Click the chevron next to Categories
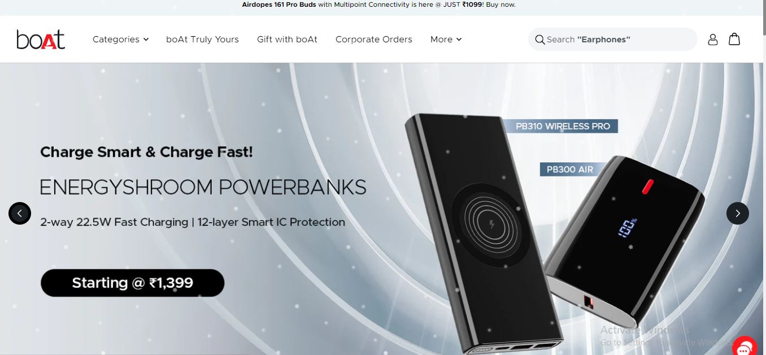The image size is (766, 355). [x=146, y=40]
